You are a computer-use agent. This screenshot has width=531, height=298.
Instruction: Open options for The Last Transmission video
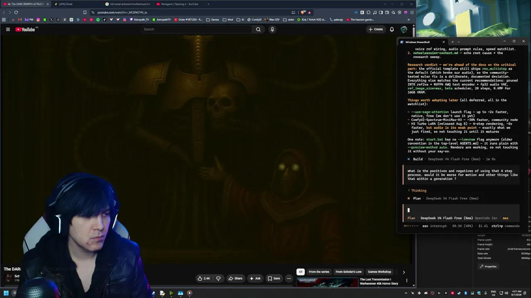coord(407,281)
